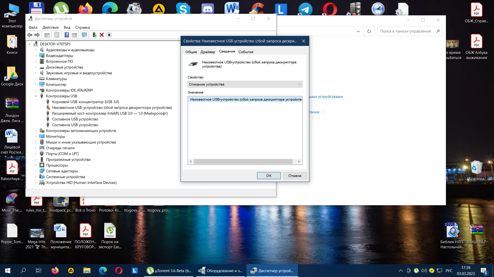Open the Действие menu
This screenshot has width=494, height=277.
(x=50, y=27)
